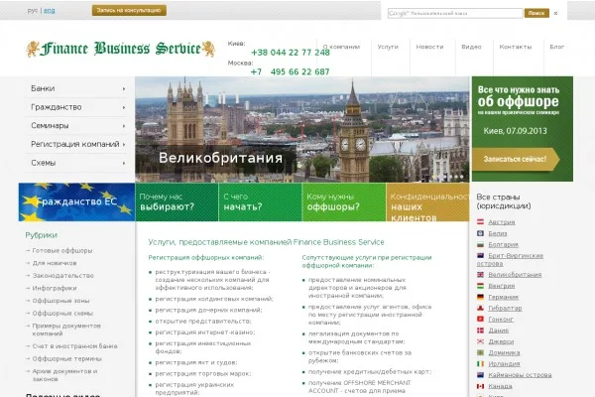Click the Hungary flag icon

pos(480,286)
